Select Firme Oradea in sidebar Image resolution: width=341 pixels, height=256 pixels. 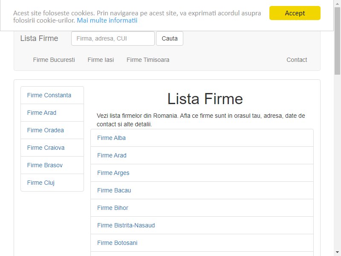[52, 130]
